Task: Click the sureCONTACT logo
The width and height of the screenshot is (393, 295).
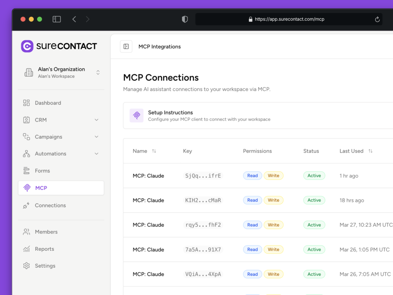Action: click(x=59, y=46)
